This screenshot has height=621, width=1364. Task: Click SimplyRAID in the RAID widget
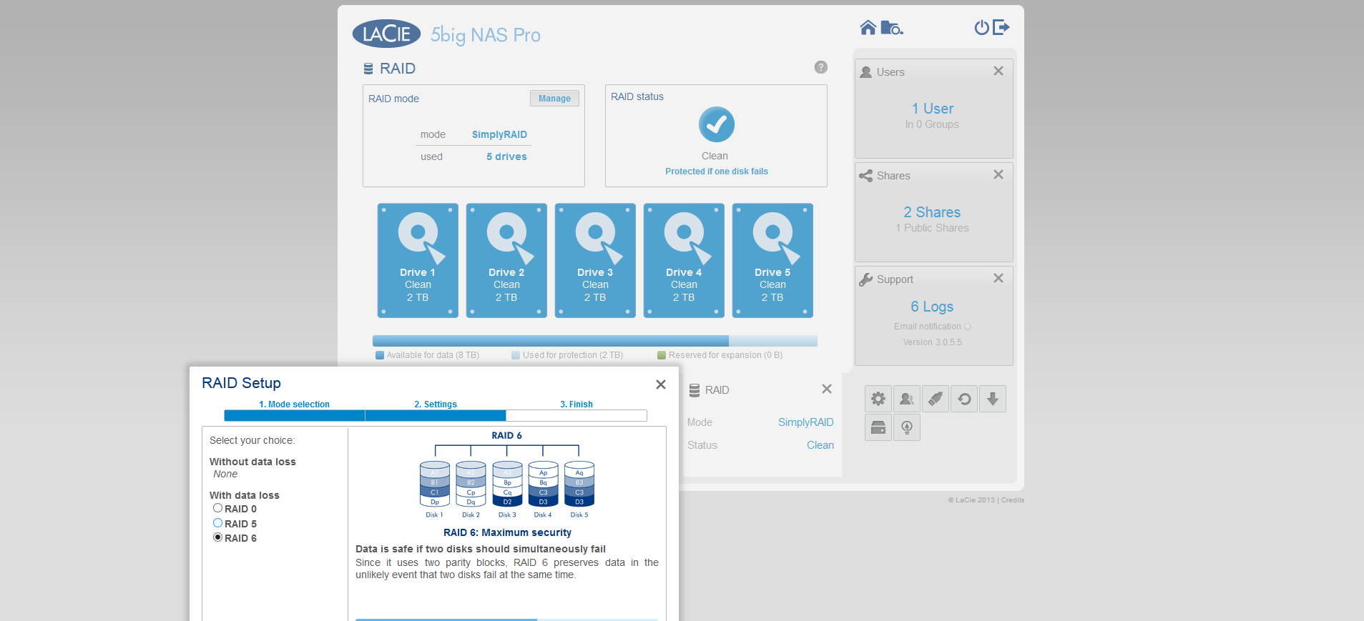pos(806,422)
